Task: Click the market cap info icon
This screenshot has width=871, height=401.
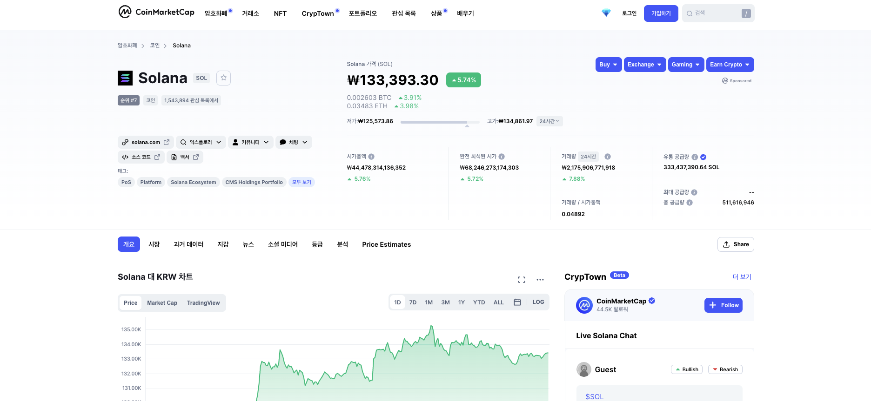Action: pyautogui.click(x=371, y=157)
